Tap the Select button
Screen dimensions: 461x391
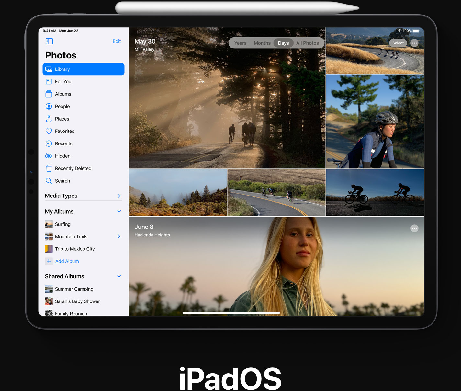pos(398,43)
